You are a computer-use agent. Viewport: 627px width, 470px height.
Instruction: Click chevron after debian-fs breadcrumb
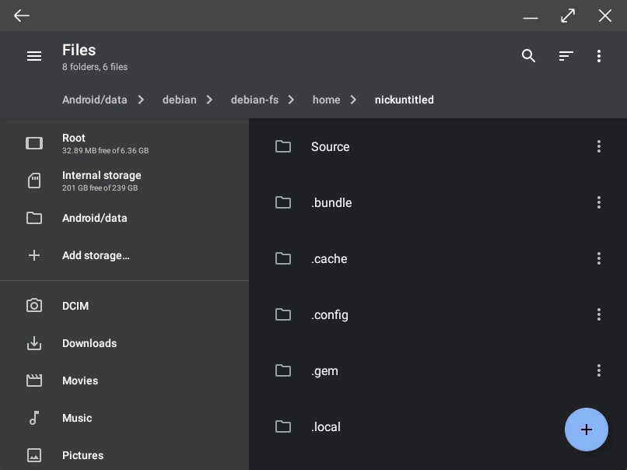point(291,100)
